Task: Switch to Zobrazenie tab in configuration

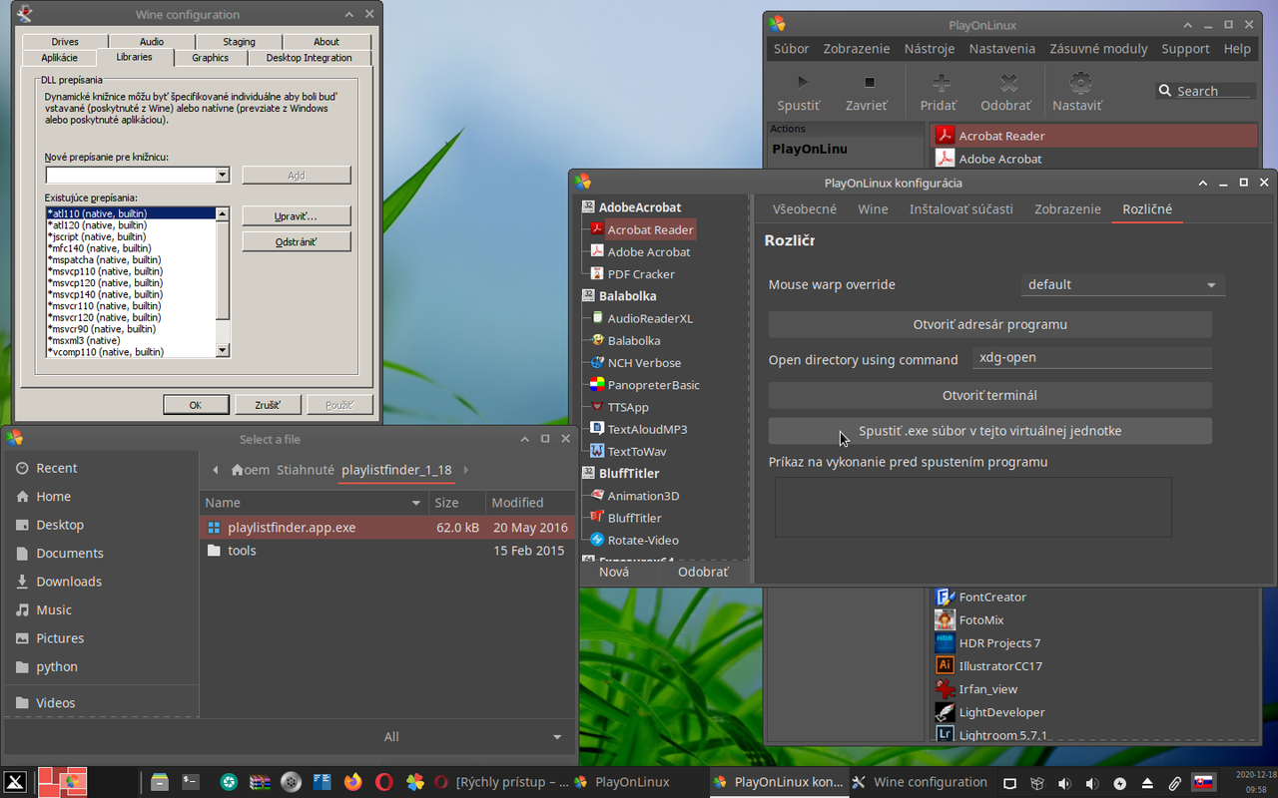Action: tap(1067, 208)
